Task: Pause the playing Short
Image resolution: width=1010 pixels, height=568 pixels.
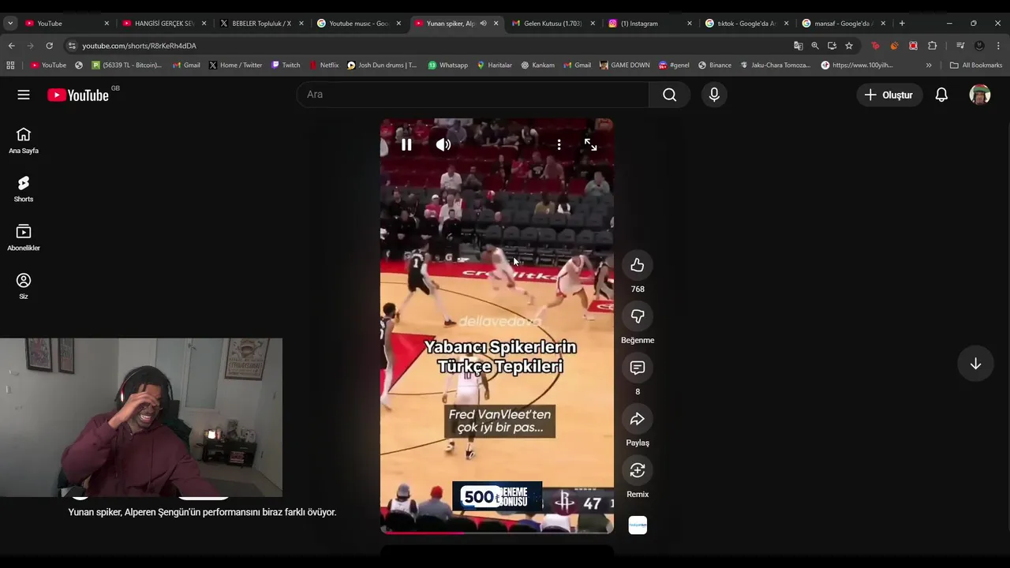Action: pyautogui.click(x=406, y=145)
